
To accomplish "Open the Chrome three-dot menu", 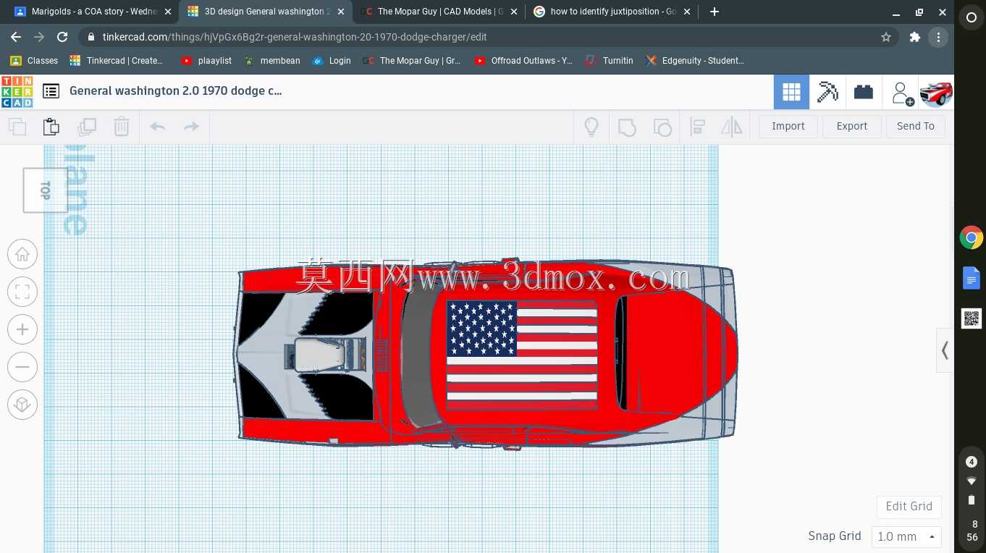I will [x=938, y=37].
